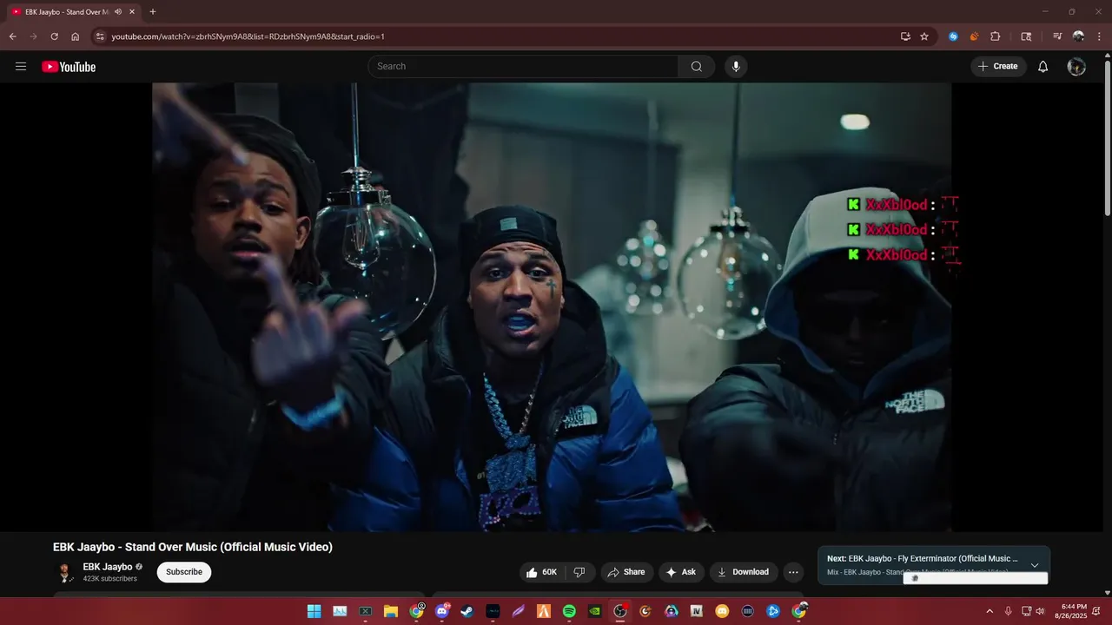
Task: Open Chrome three-dot menu
Action: tap(1099, 36)
